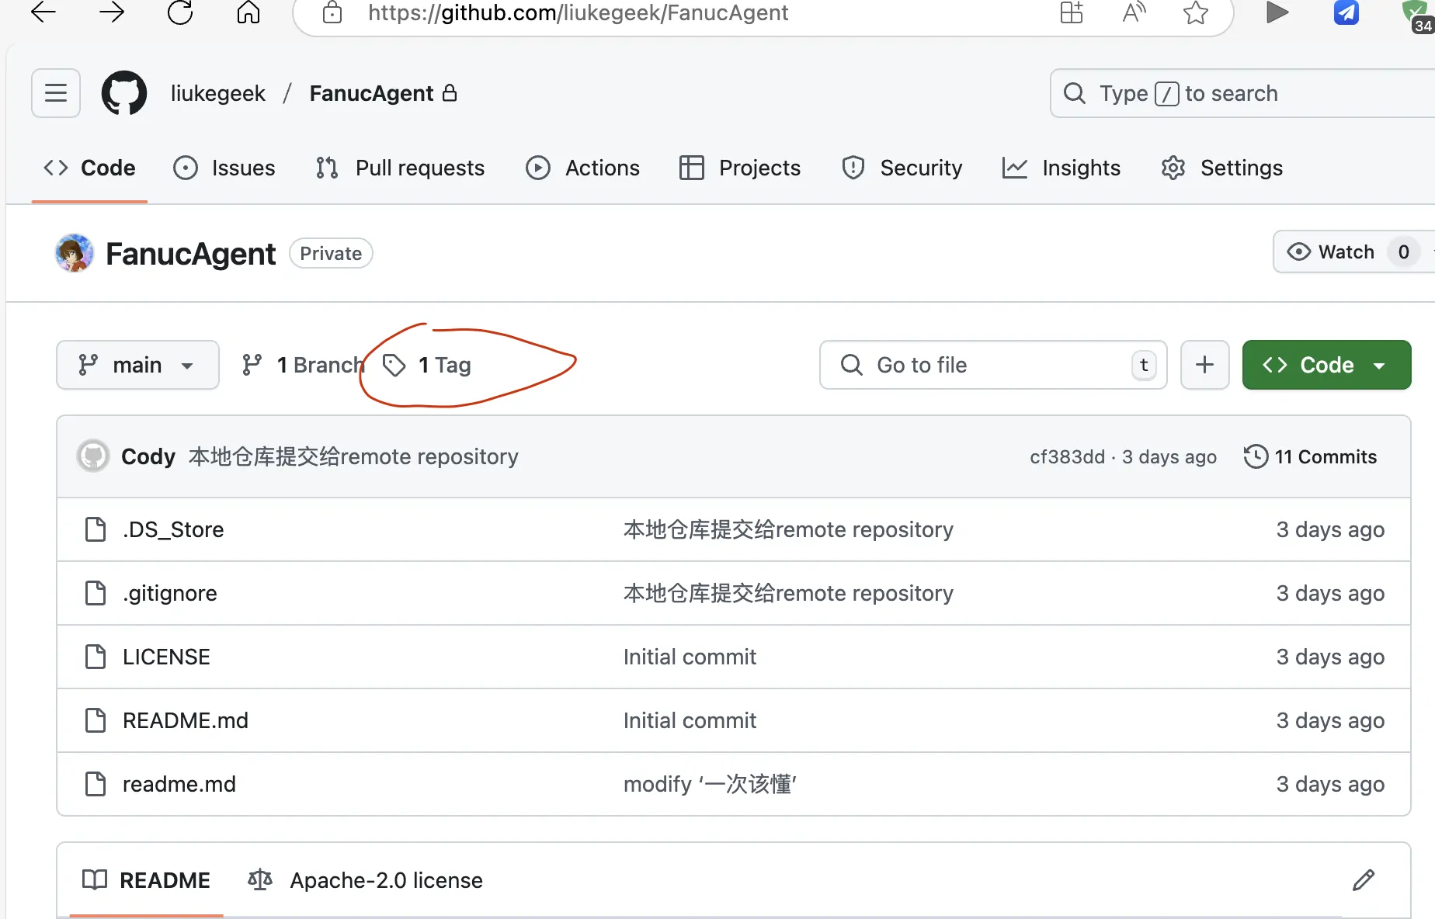
Task: Open latest commit message 本地仓库提交给remote repository in header
Action: click(x=353, y=456)
